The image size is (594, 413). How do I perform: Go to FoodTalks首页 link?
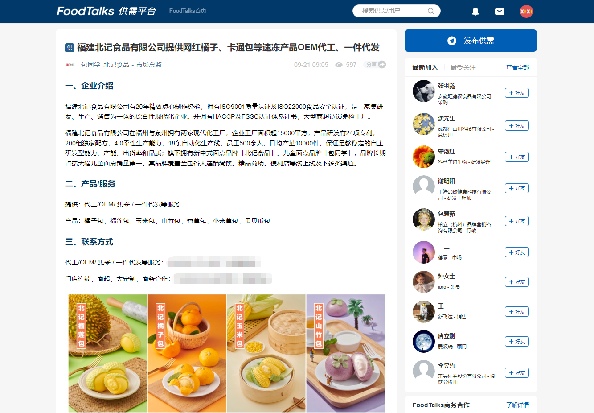click(x=188, y=11)
